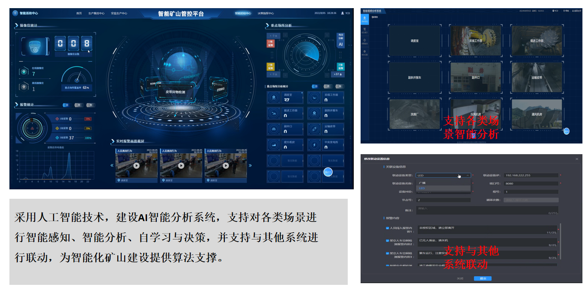Click the 关闭 button in the dialog
The height and width of the screenshot is (287, 588).
(x=460, y=278)
